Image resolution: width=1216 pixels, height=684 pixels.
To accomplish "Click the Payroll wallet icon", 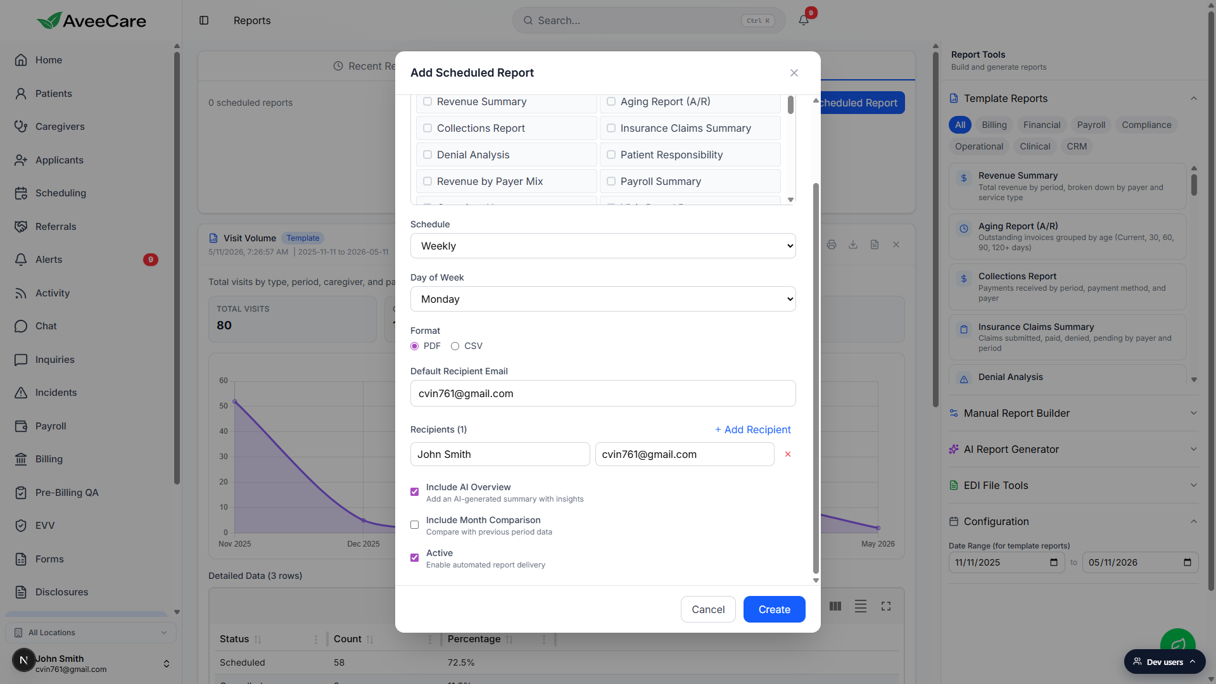I will pos(21,426).
